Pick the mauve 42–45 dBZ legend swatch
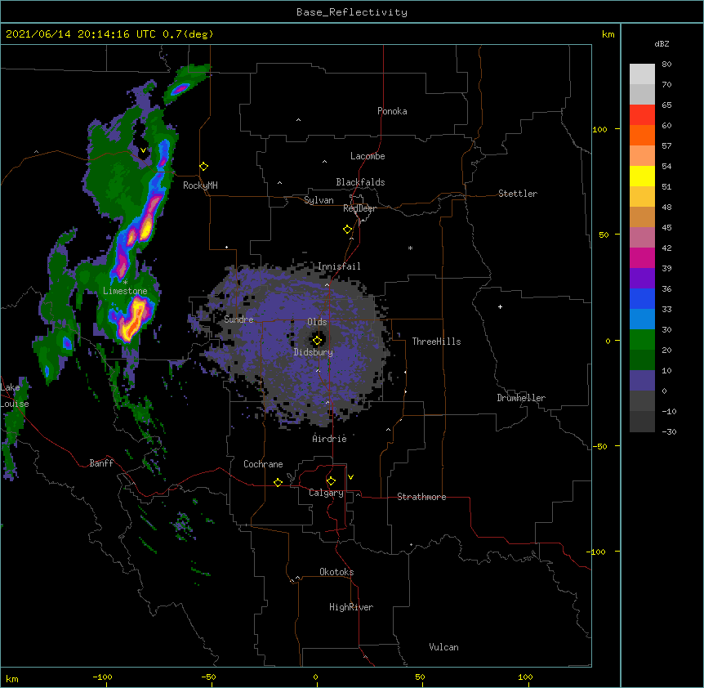The width and height of the screenshot is (704, 688). point(642,237)
